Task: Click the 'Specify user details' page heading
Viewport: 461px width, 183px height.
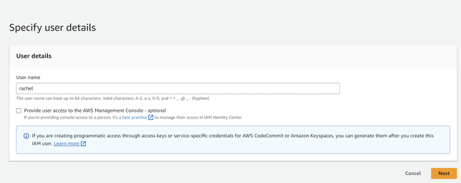Action: (x=52, y=27)
